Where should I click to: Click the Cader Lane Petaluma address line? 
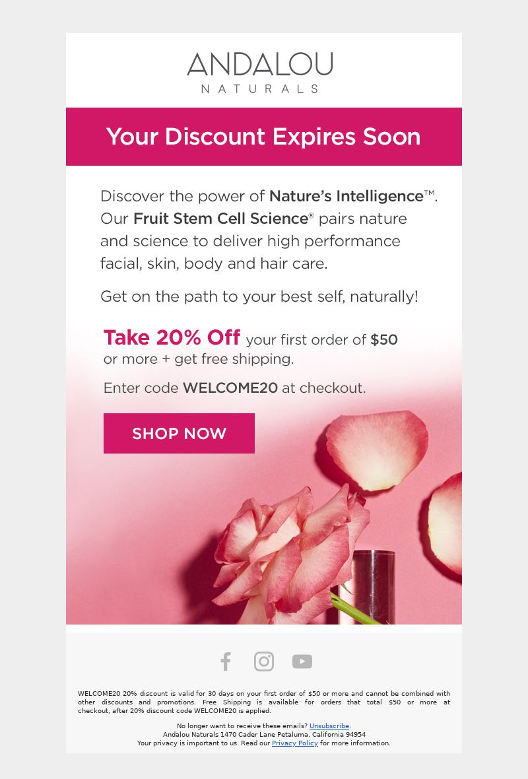(264, 734)
